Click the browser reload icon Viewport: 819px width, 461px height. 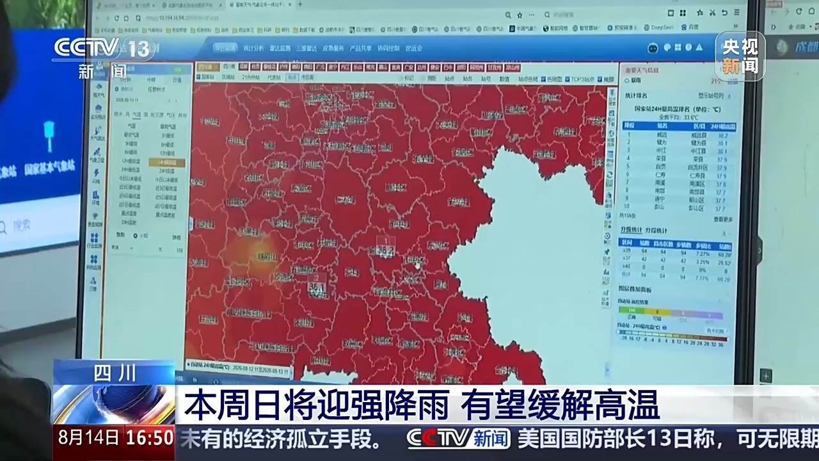(117, 19)
